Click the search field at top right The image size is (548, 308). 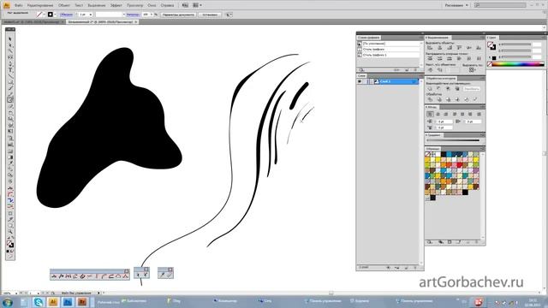point(501,5)
